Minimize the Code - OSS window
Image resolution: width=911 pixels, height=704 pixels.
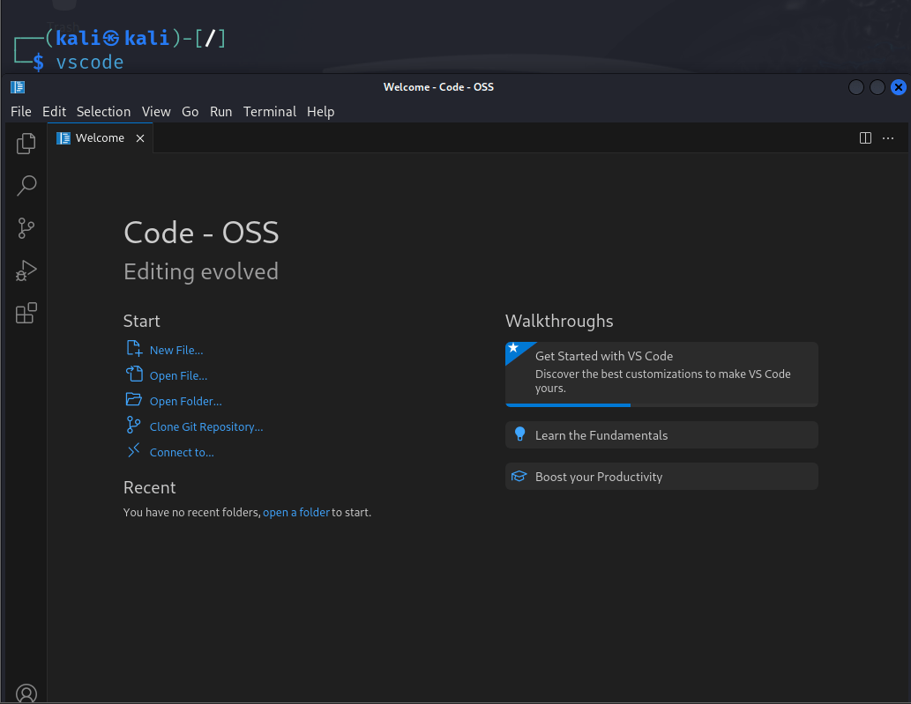point(855,87)
